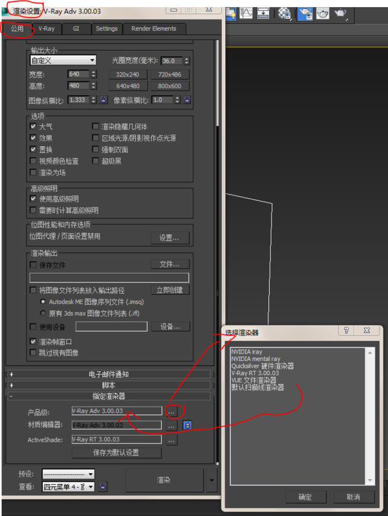This screenshot has height=516, width=388.
Task: Click scroll-up arrow in the renderer list
Action: pos(370,353)
